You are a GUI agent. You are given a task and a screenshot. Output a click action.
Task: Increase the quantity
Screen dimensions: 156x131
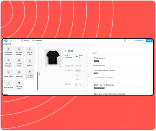tap(81, 66)
